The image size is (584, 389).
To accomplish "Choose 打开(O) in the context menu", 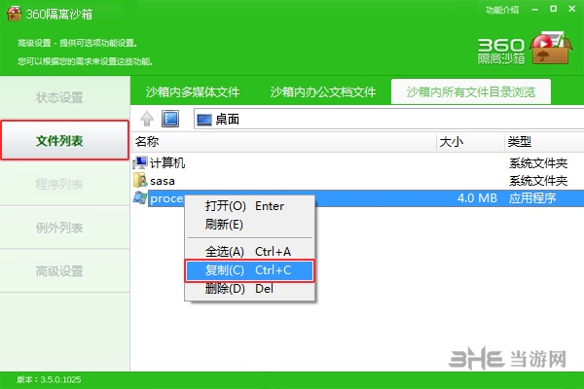I will pos(249,206).
